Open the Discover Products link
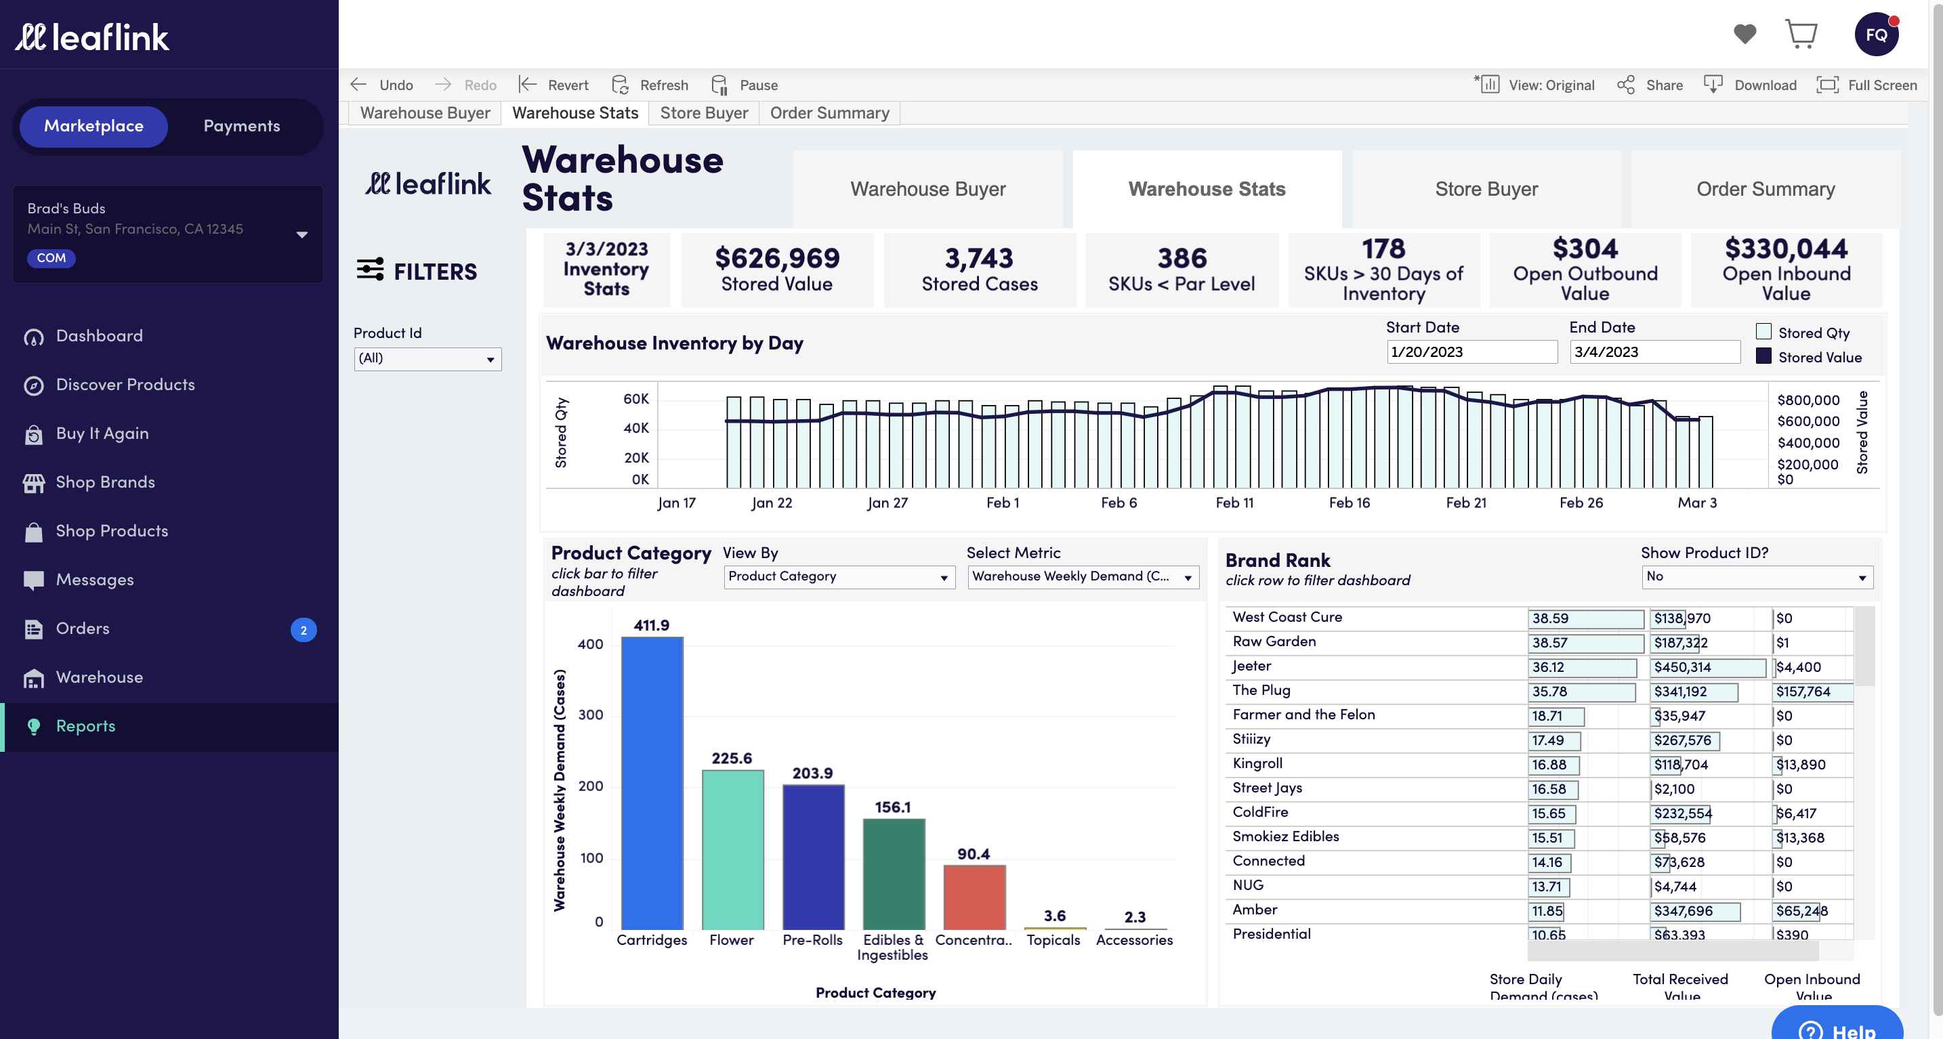This screenshot has width=1943, height=1039. tap(125, 385)
